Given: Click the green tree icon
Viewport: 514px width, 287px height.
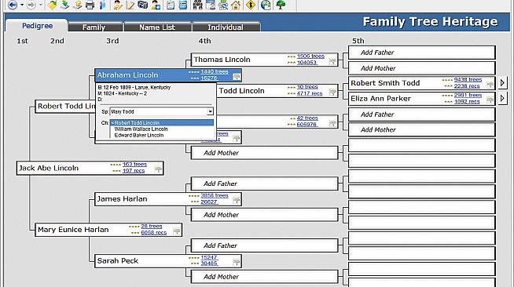Looking at the screenshot, I should click(281, 5).
